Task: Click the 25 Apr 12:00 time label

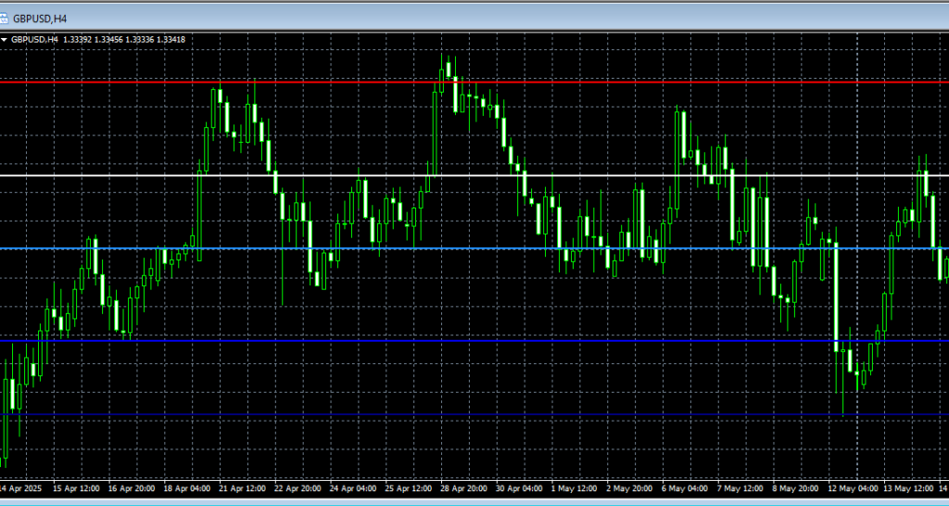Action: pos(409,488)
